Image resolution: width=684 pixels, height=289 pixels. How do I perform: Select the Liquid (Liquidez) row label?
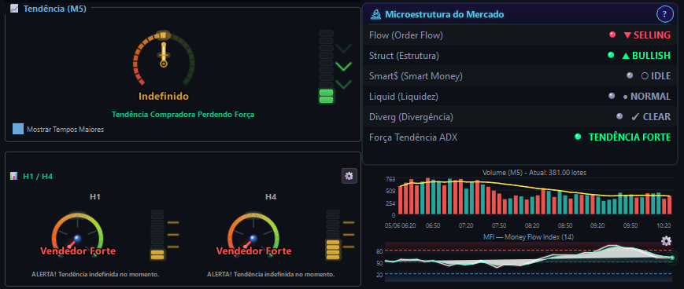pyautogui.click(x=404, y=97)
